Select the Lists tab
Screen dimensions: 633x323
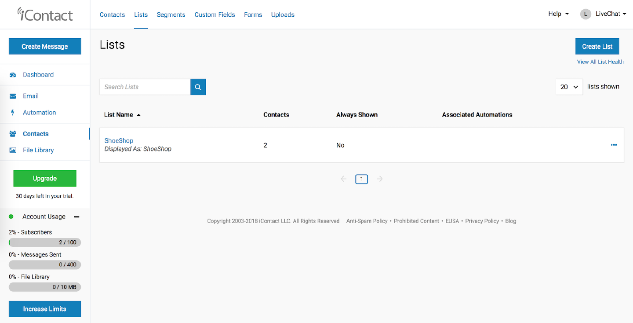[141, 15]
